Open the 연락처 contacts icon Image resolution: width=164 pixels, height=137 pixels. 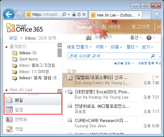pos(9,119)
